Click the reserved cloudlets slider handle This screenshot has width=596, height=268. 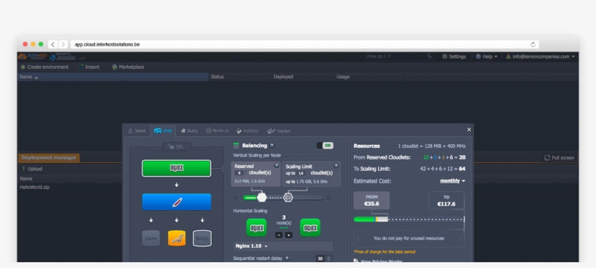coord(262,197)
